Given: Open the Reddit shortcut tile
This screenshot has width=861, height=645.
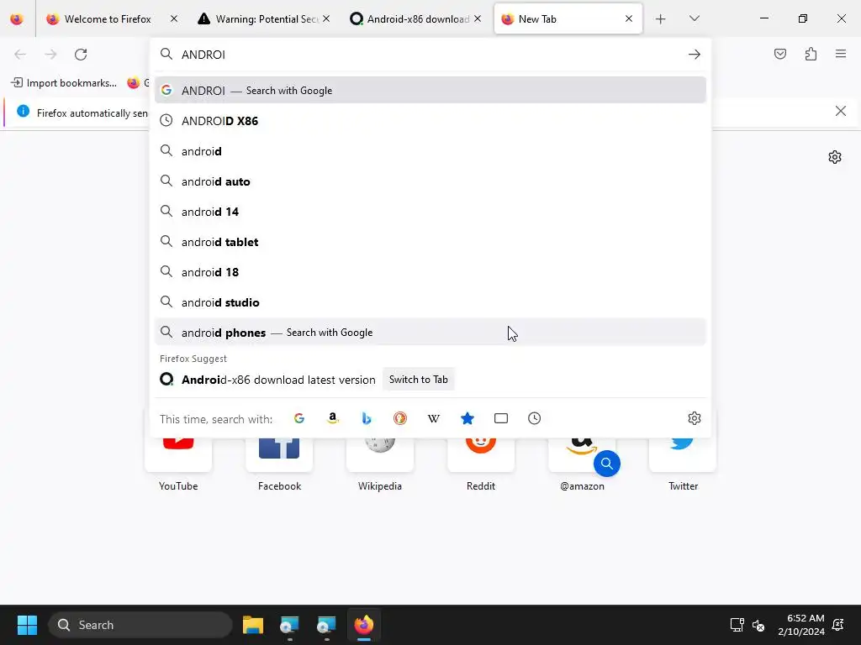Looking at the screenshot, I should click(481, 454).
